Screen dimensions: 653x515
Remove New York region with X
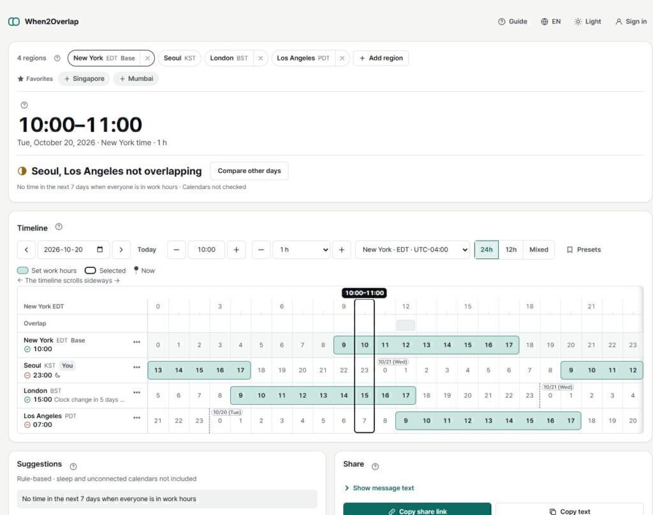[147, 58]
